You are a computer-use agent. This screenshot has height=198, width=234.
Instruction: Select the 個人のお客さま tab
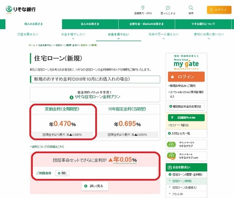point(34,24)
